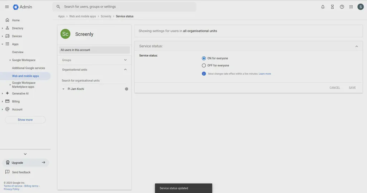Click the Upgrade badge icon
Screen dimensions: 367x193
click(8, 163)
